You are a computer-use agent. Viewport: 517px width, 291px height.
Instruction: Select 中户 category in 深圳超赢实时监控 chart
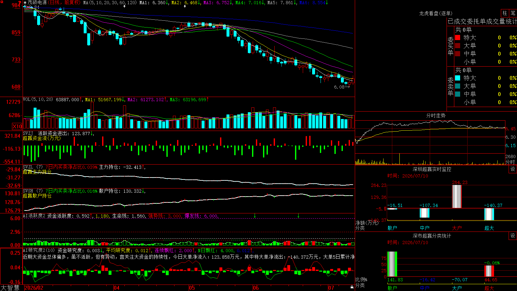[425, 228]
